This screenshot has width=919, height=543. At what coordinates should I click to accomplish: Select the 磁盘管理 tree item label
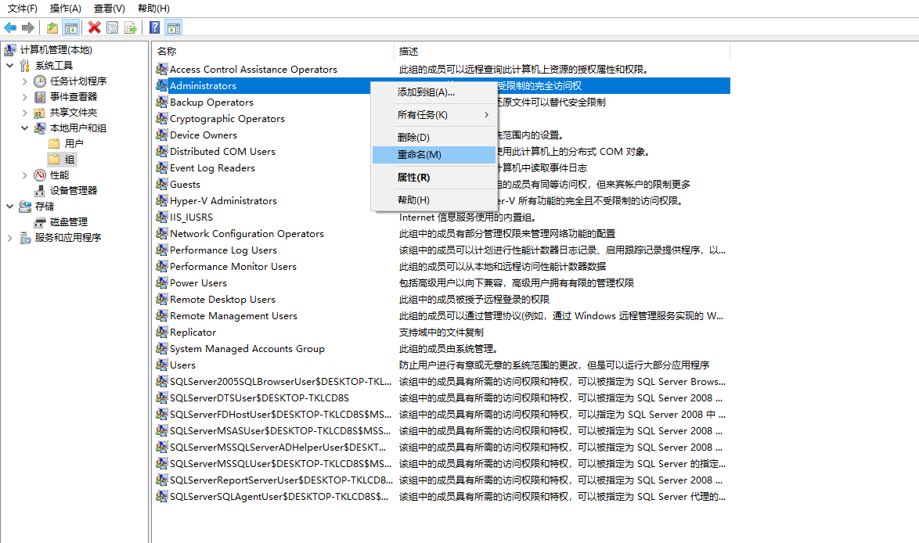click(x=69, y=222)
